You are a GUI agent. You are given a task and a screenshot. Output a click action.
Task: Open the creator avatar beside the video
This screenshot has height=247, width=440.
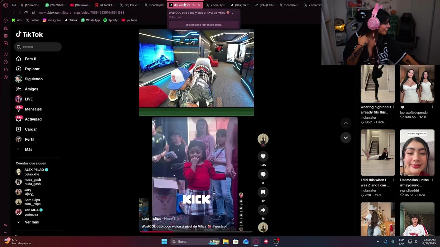pos(263,139)
